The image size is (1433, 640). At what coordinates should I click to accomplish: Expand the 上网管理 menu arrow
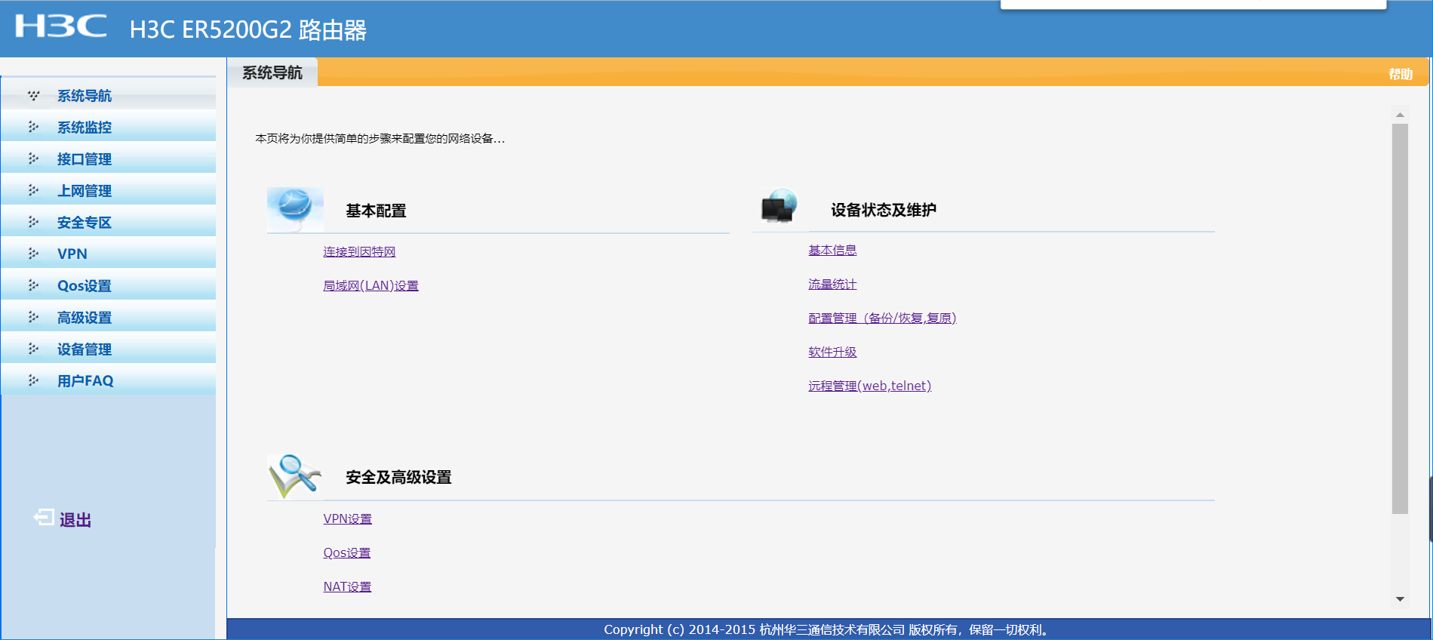pos(33,190)
